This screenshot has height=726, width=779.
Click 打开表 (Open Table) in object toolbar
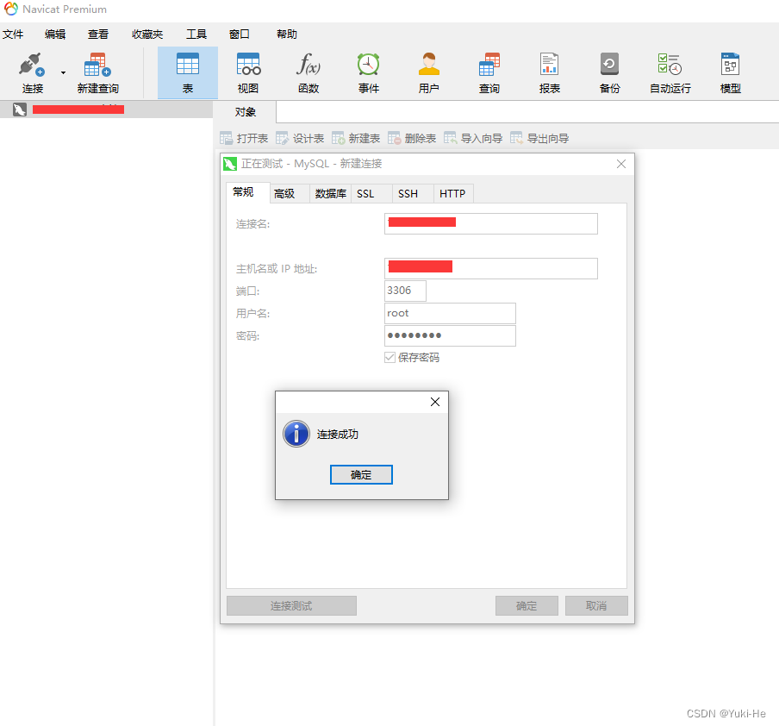click(244, 138)
